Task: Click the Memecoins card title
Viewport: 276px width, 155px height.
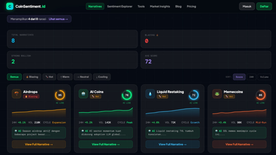Action: (x=233, y=92)
